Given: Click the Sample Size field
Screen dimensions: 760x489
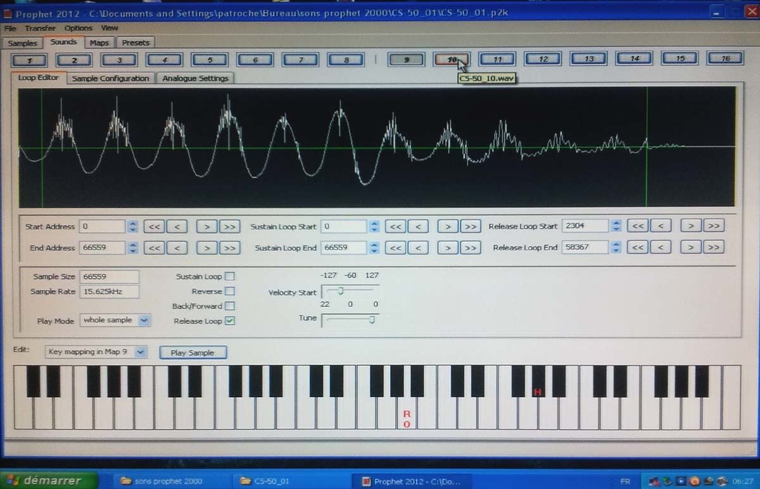Looking at the screenshot, I should click(110, 276).
